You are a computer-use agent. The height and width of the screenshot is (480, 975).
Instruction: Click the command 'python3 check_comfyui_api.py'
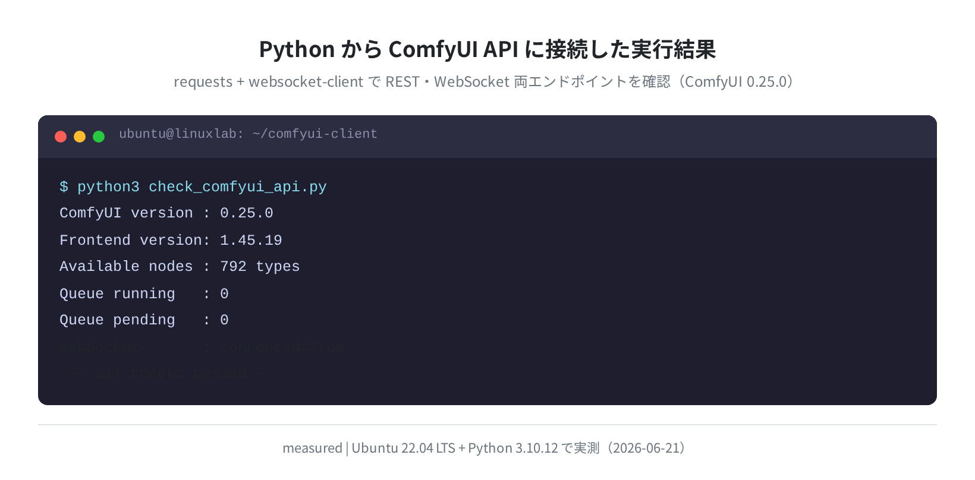tap(202, 187)
